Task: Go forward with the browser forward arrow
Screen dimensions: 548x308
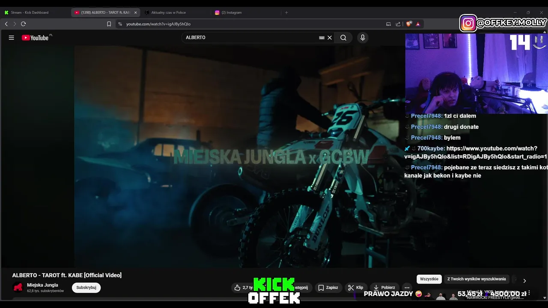Action: (x=15, y=24)
